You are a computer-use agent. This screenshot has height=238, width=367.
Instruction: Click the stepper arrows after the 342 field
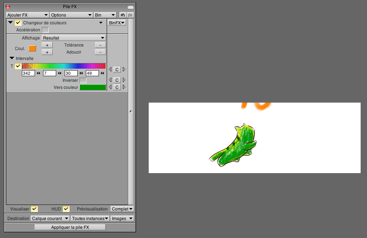(39, 73)
